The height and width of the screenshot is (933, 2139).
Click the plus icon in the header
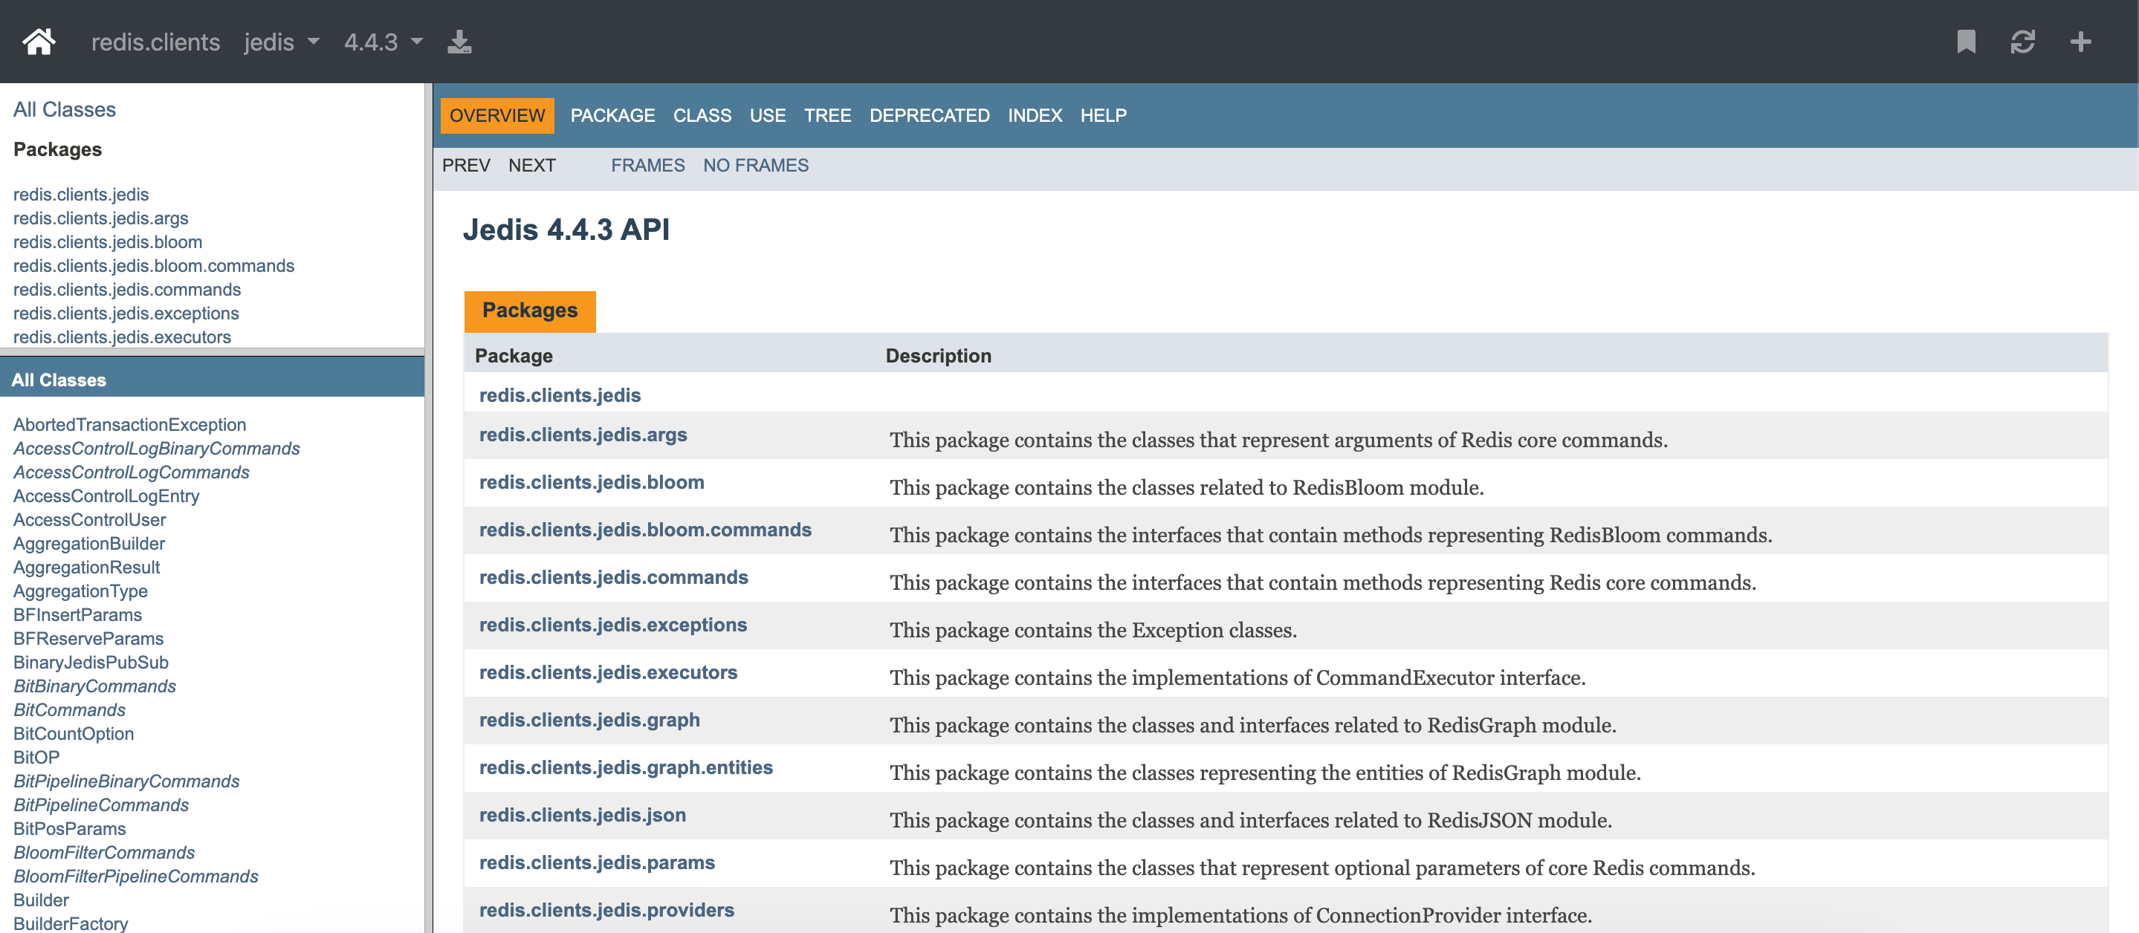coord(2080,42)
